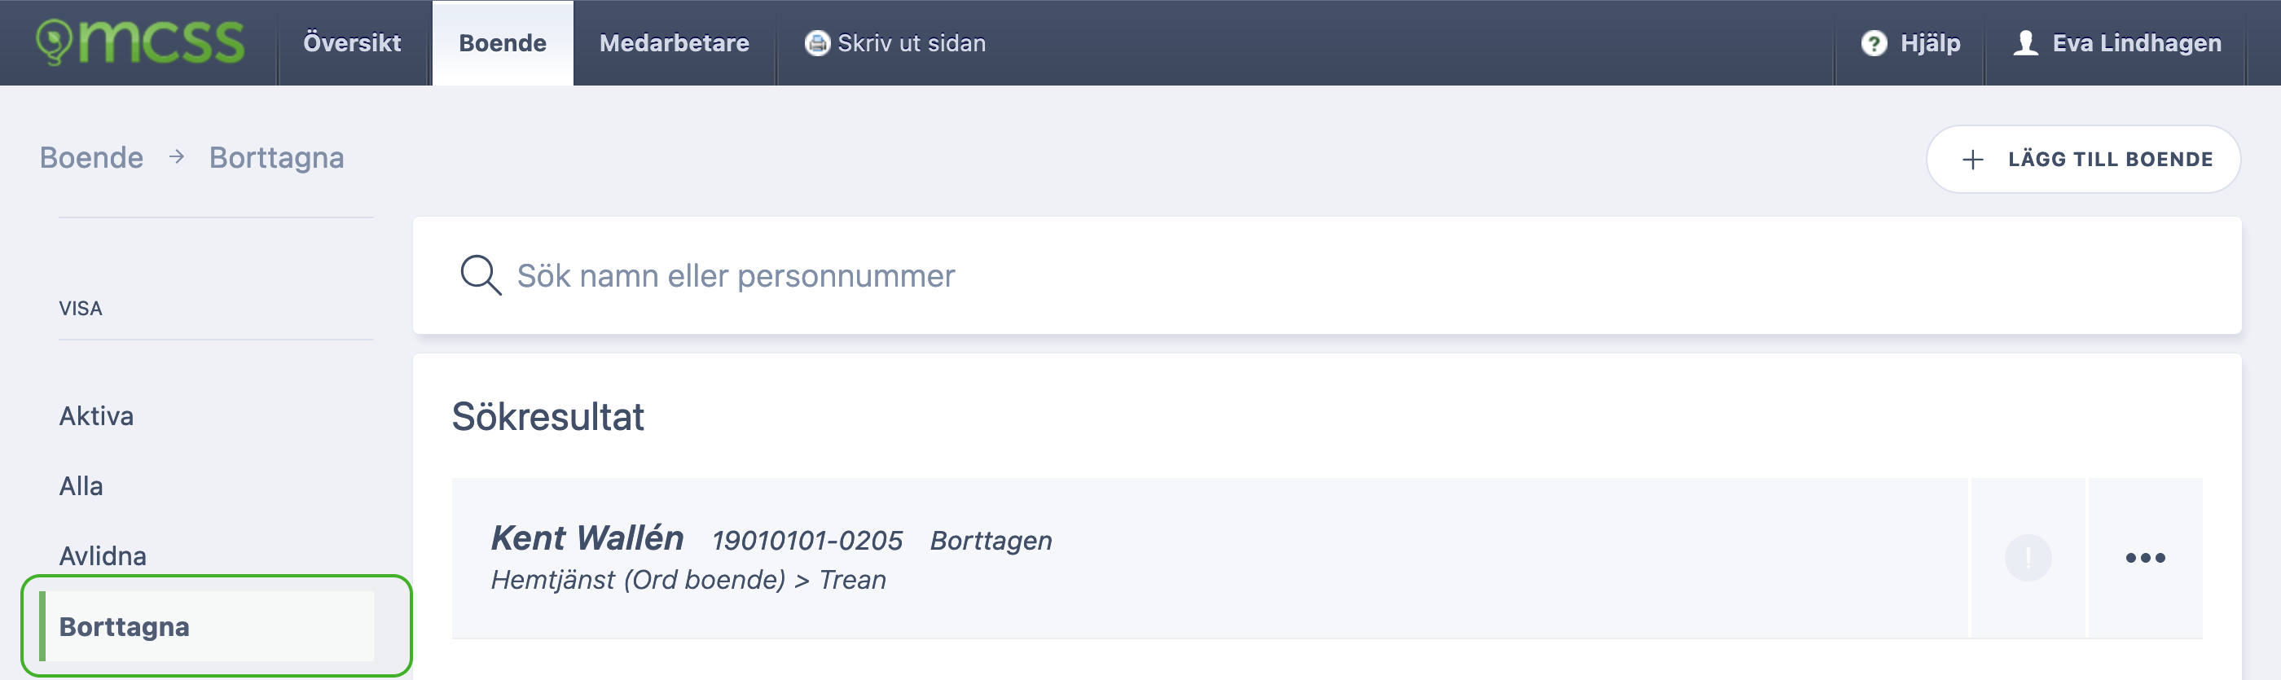Click the mcss logo

pyautogui.click(x=140, y=42)
